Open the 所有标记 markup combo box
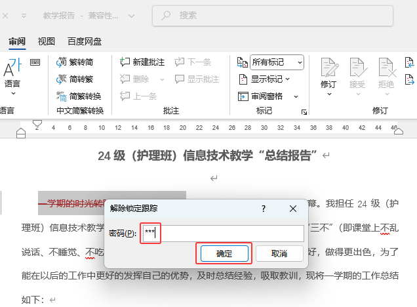Image resolution: width=417 pixels, height=307 pixels. pos(277,62)
